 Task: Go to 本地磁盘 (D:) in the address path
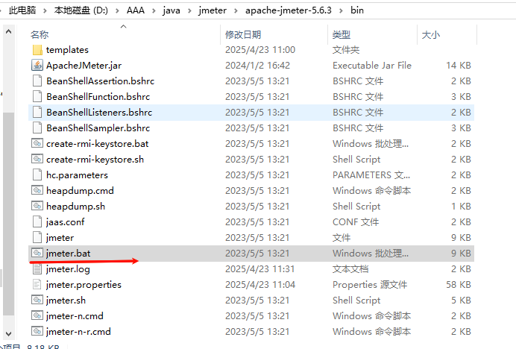[81, 10]
